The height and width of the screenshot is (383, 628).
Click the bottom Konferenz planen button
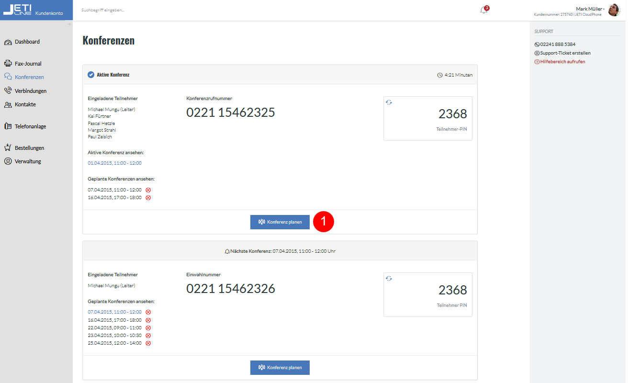tap(280, 368)
